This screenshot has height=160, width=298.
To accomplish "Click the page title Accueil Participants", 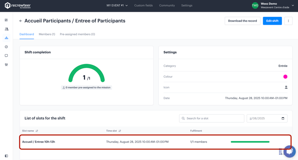I will tap(75, 21).
